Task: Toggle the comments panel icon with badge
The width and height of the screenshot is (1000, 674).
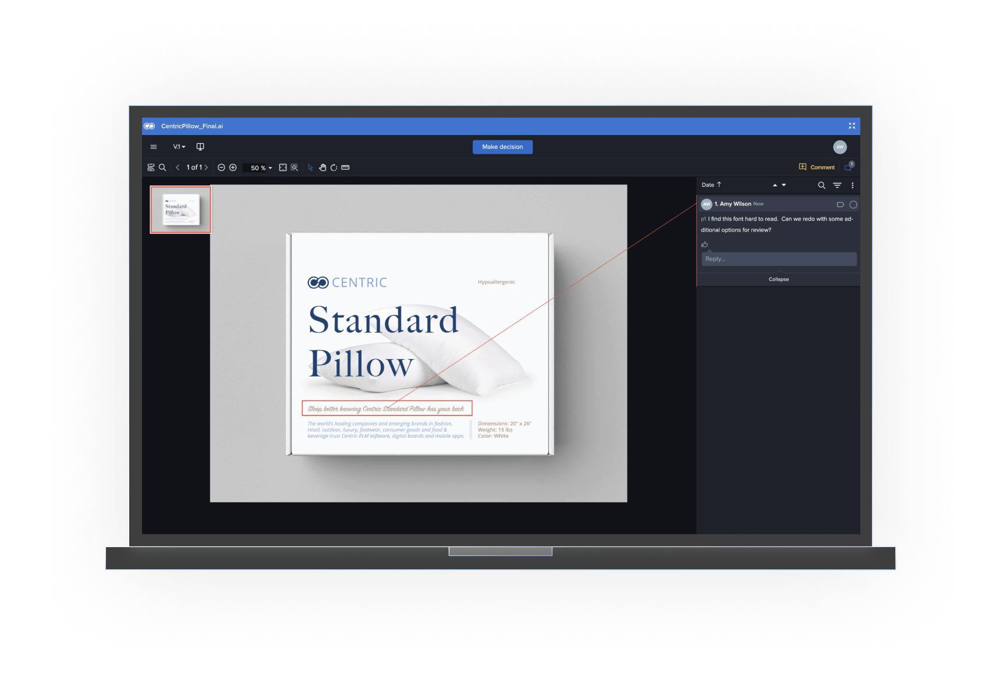Action: tap(849, 167)
